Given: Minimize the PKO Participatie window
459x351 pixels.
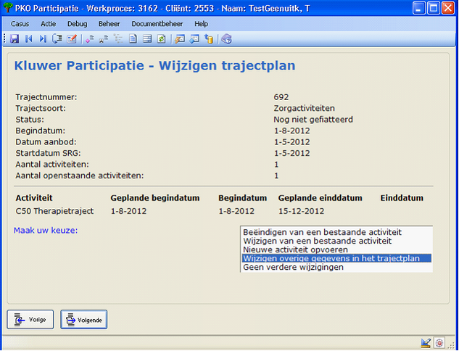Looking at the screenshot, I should tap(419, 7).
